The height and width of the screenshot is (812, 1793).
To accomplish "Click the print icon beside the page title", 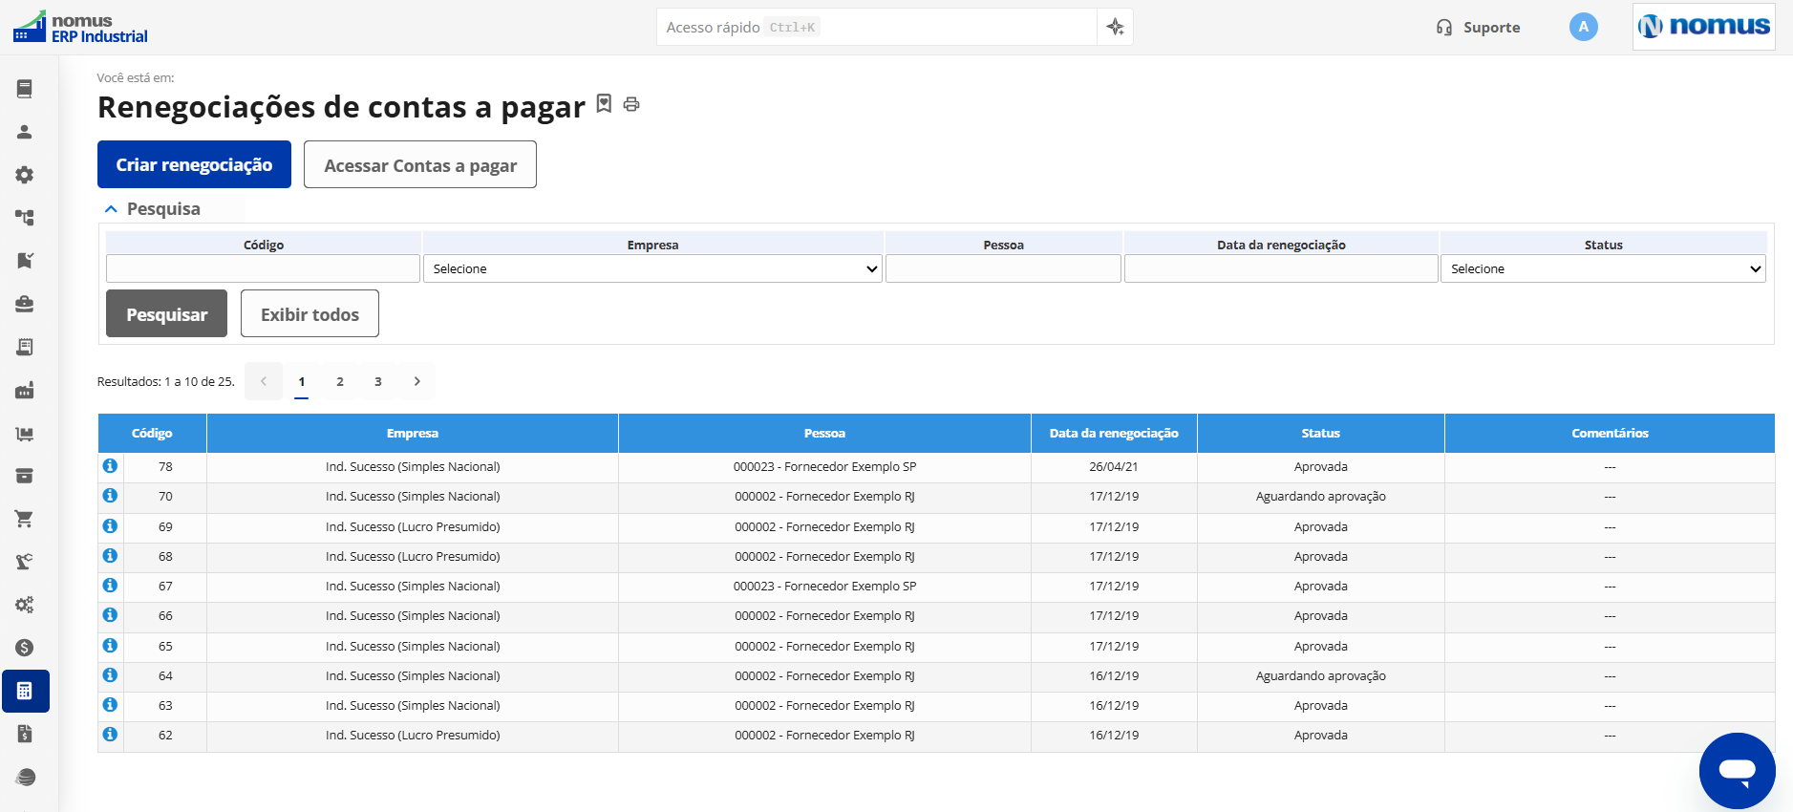I will coord(631,104).
